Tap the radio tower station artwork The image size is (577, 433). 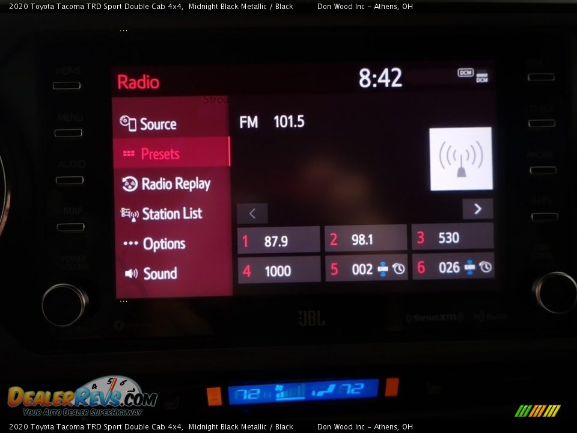(x=460, y=159)
